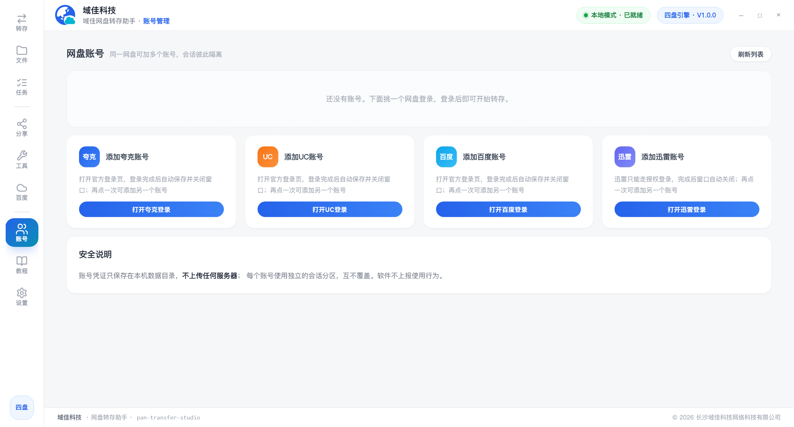The width and height of the screenshot is (794, 427).
Task: Click 打开百度登录 button
Action: (508, 209)
